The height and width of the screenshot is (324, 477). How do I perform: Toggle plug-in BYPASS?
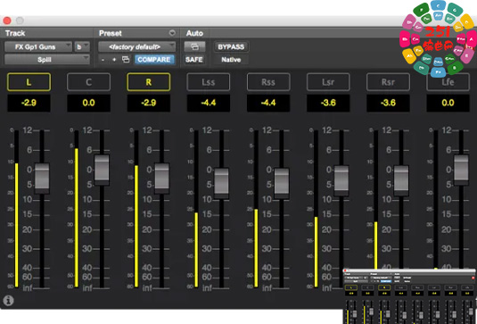coord(231,47)
